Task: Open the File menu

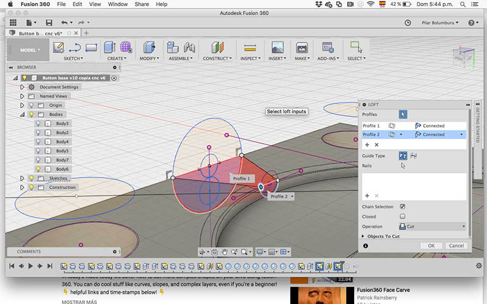Action: tap(61, 4)
